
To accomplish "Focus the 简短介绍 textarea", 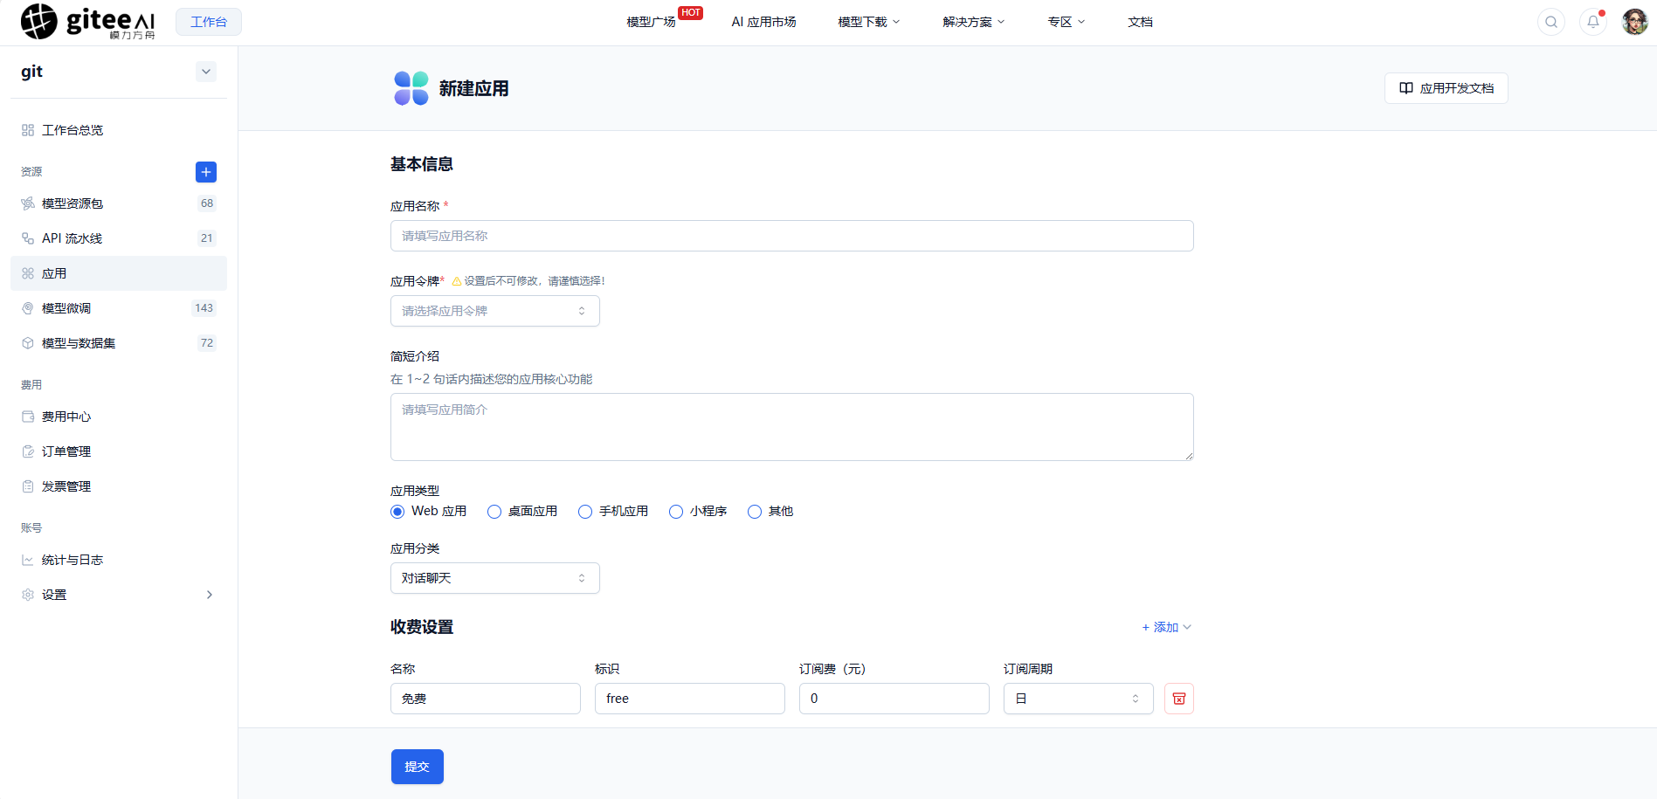I will 792,427.
